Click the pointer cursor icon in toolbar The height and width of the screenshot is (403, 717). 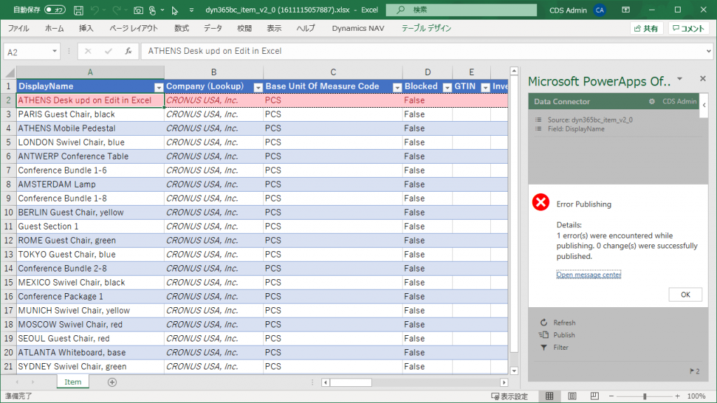click(x=174, y=10)
